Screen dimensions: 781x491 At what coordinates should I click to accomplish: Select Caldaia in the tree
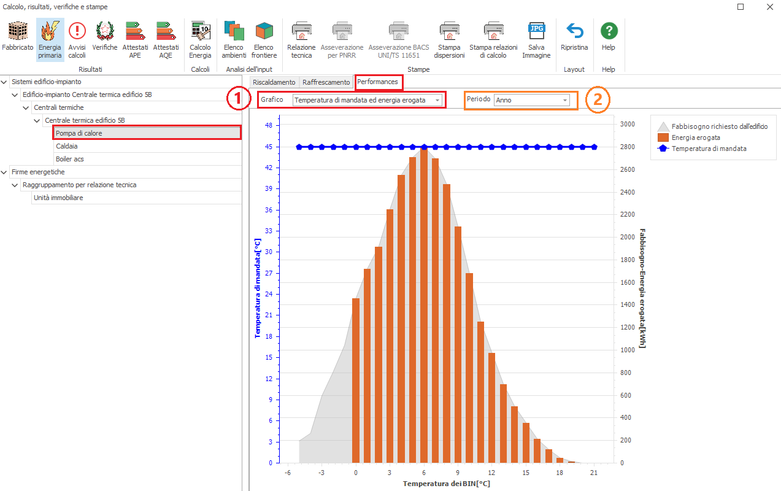click(66, 146)
